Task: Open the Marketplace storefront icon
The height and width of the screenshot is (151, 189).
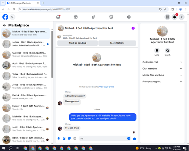Action: tap(111, 17)
